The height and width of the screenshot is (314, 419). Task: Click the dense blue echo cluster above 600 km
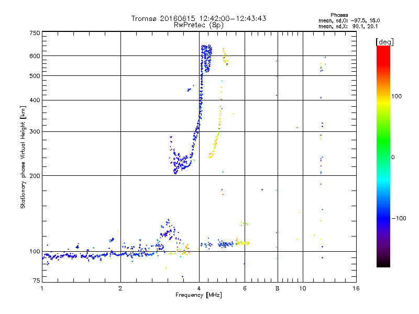pos(206,58)
